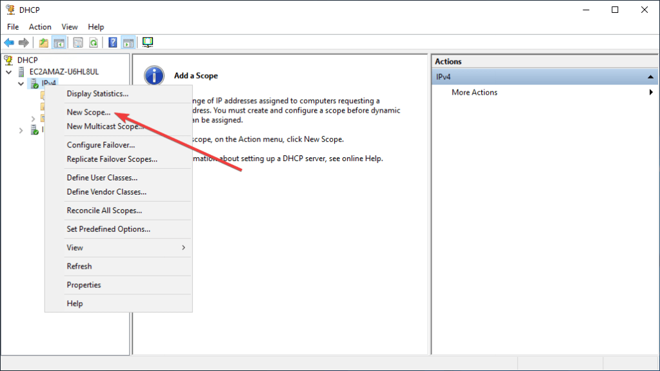Collapse the IPv4 tree node

click(21, 84)
